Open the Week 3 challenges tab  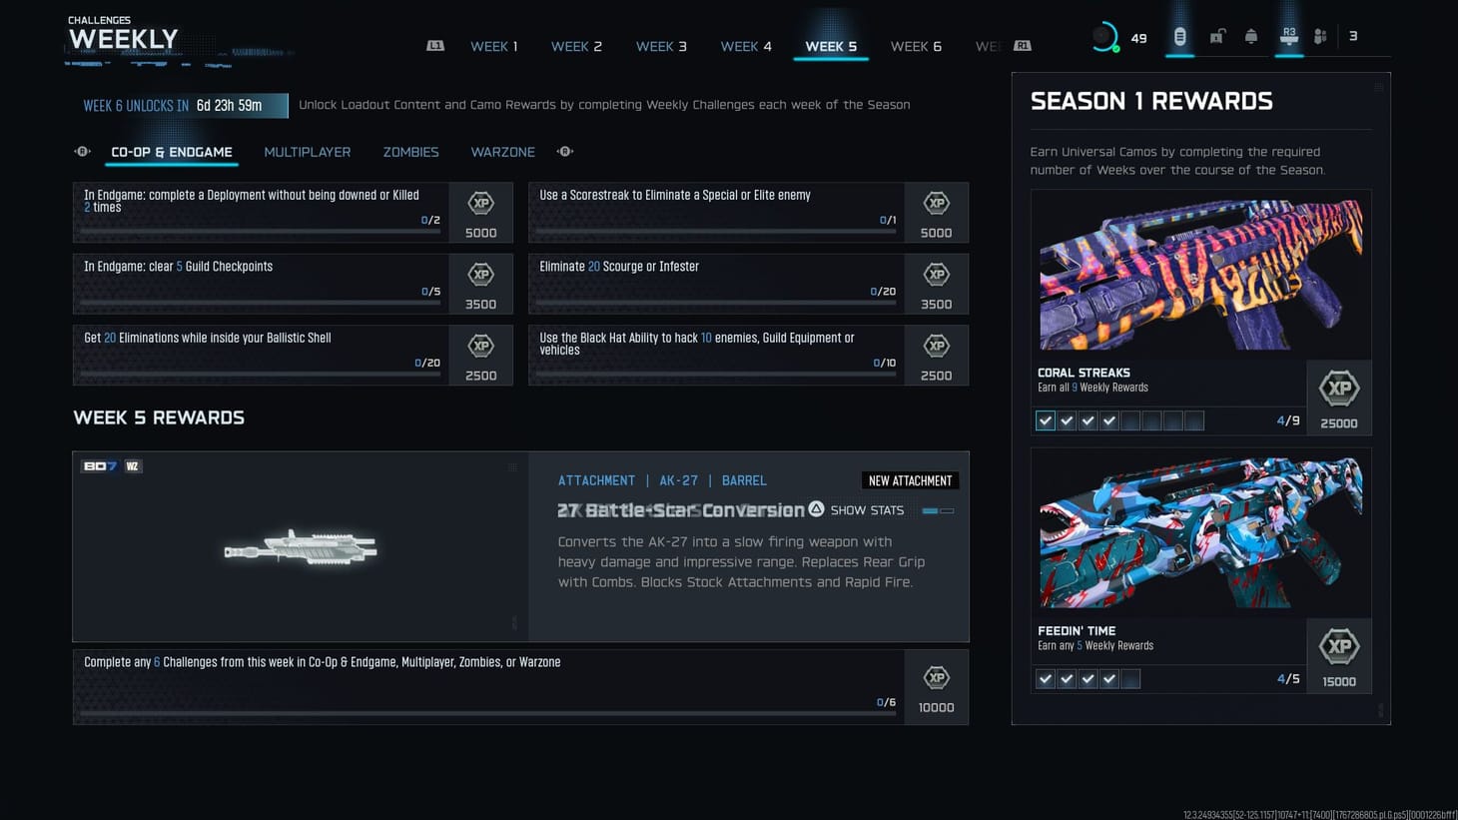tap(661, 46)
